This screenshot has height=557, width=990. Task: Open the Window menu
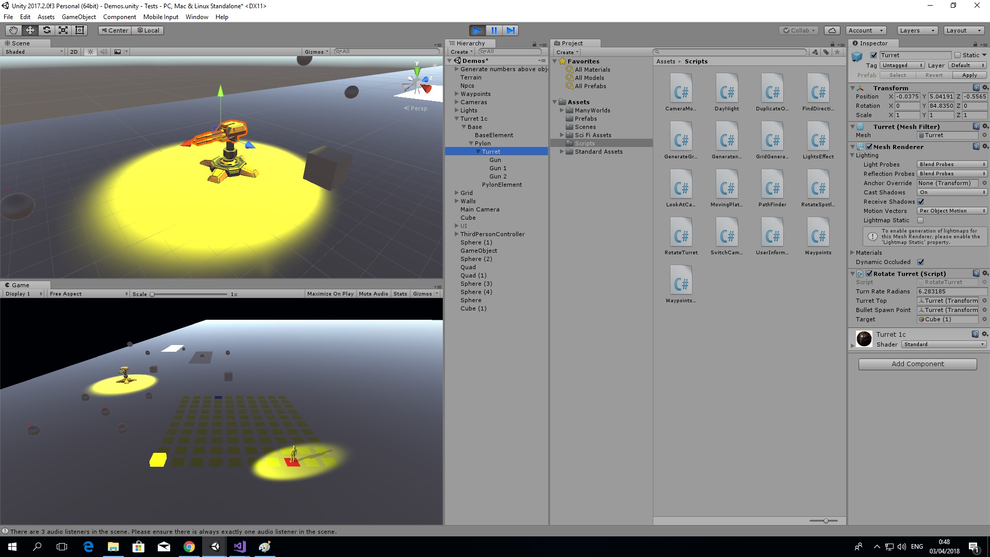197,17
